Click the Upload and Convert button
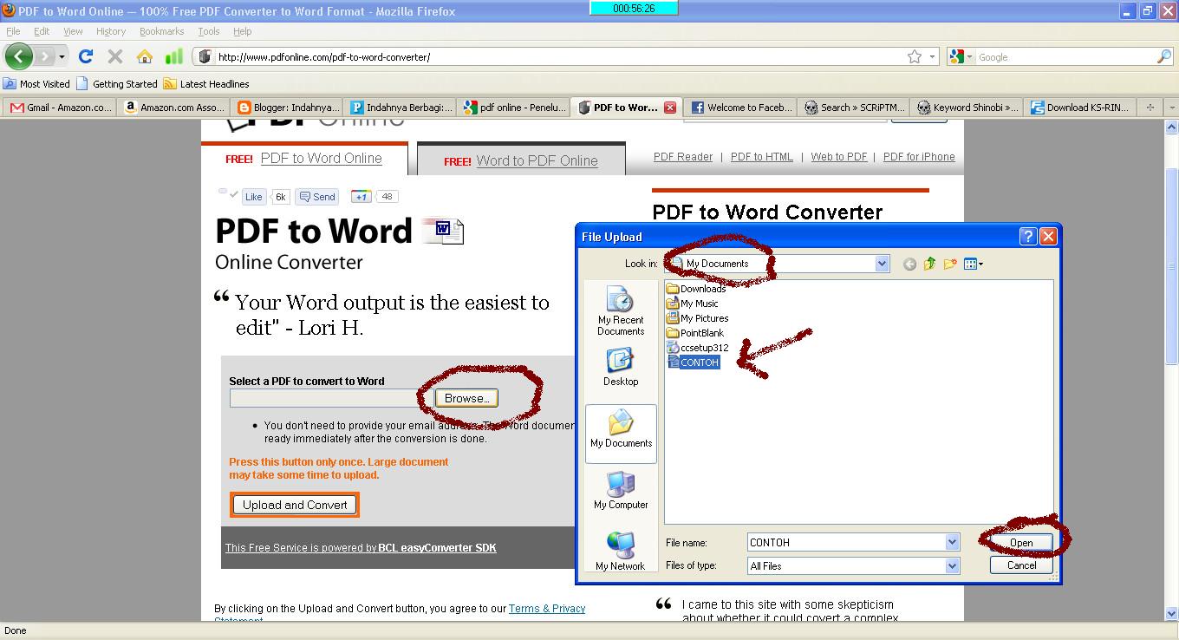The width and height of the screenshot is (1179, 640). [x=295, y=505]
